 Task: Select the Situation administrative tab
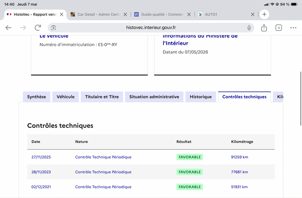click(x=154, y=97)
